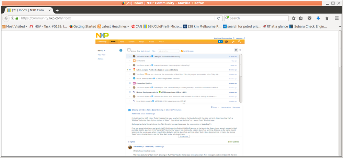Open the CAN bookmark
This screenshot has width=343, height=158.
point(137,26)
